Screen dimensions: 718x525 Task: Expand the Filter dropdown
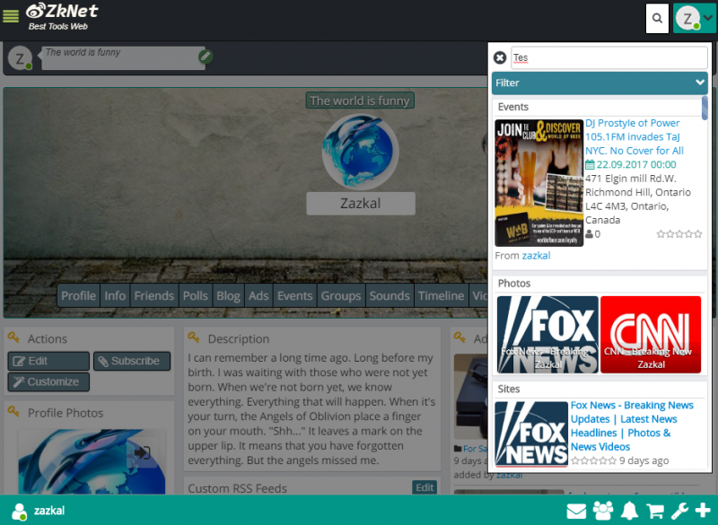600,83
